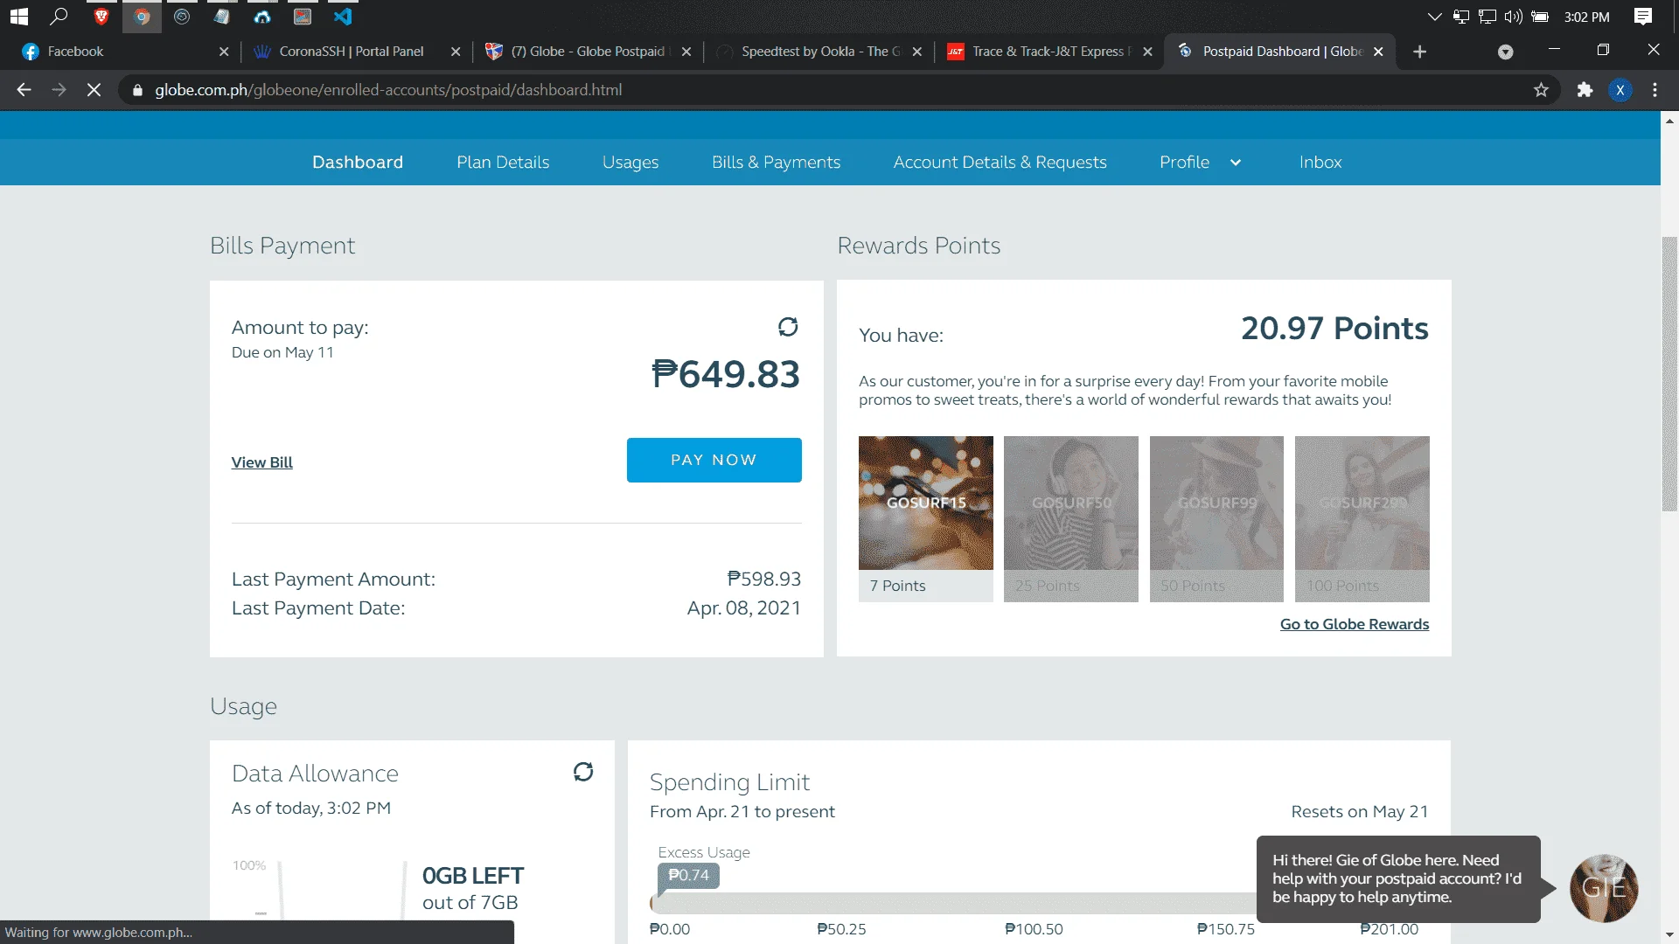Open the Usages menu
The image size is (1679, 944).
click(630, 163)
